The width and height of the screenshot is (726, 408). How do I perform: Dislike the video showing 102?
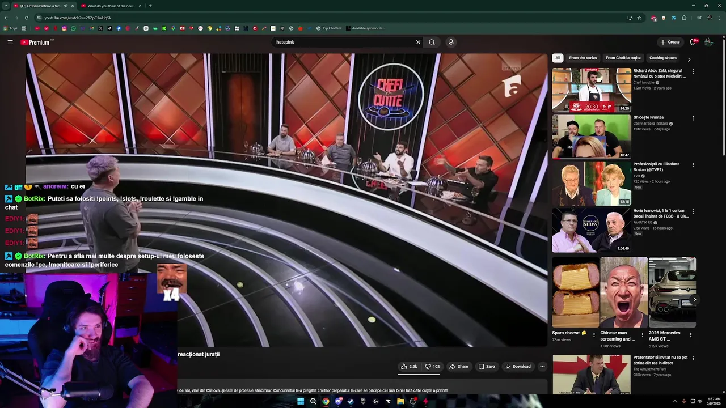tap(433, 367)
